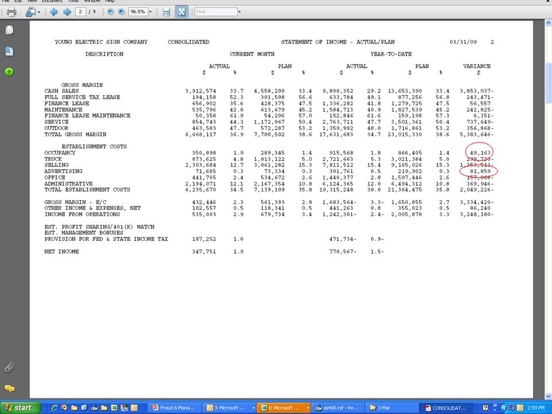Screen dimensions: 552x414
Task: Expand the dropdown arrow beside the collaborate icon
Action: coord(39,12)
